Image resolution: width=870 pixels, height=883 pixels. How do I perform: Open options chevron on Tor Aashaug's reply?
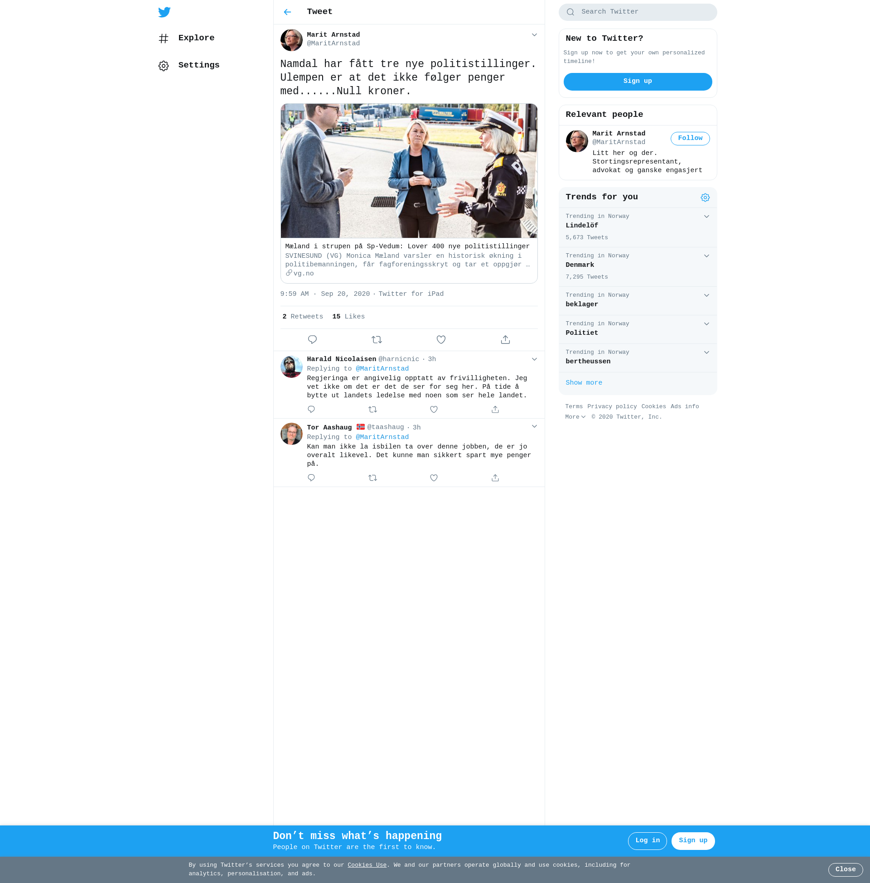click(534, 426)
